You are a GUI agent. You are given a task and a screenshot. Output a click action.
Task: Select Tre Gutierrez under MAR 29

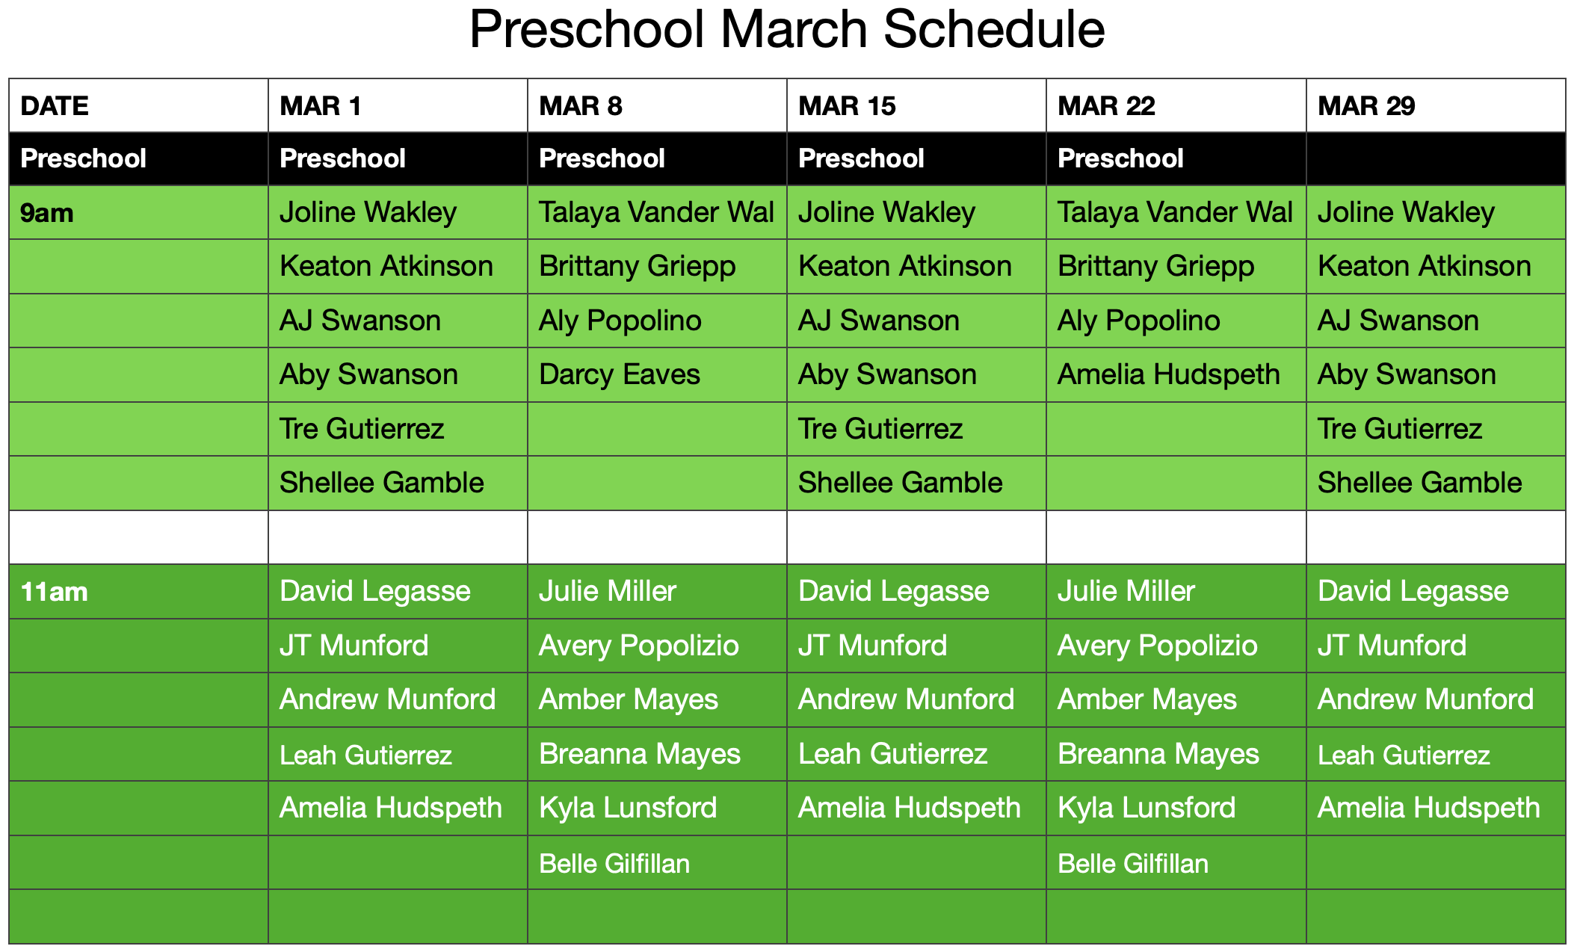[x=1399, y=429]
